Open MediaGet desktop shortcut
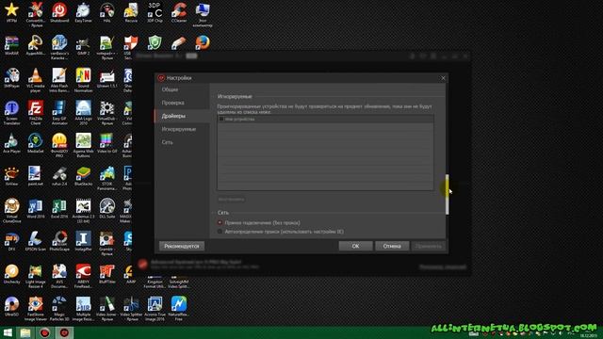603x339 pixels. 36,143
